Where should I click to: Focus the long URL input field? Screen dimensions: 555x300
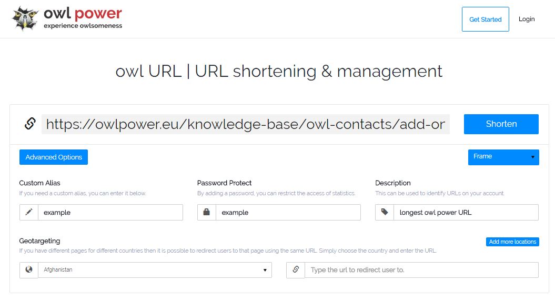[x=246, y=124]
